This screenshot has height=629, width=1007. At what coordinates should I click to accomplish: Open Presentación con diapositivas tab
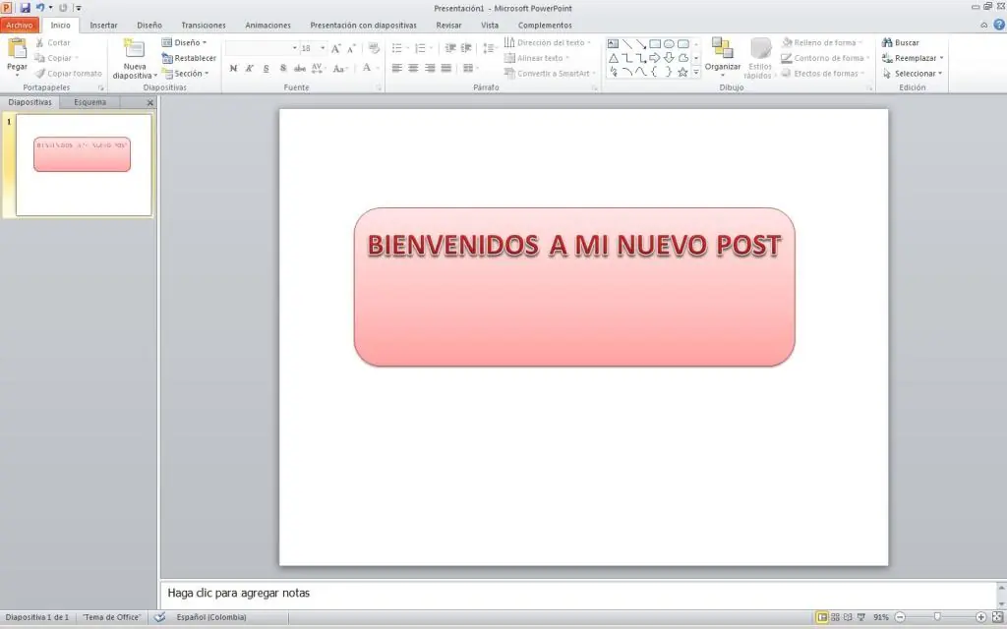[x=364, y=25]
